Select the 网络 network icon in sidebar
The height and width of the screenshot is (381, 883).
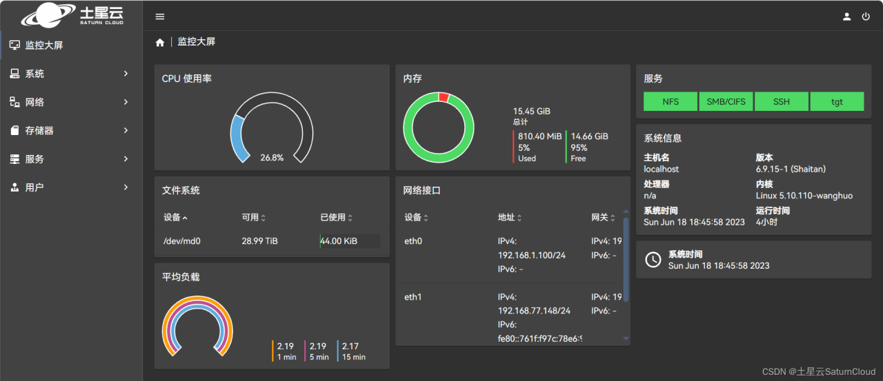click(x=14, y=102)
